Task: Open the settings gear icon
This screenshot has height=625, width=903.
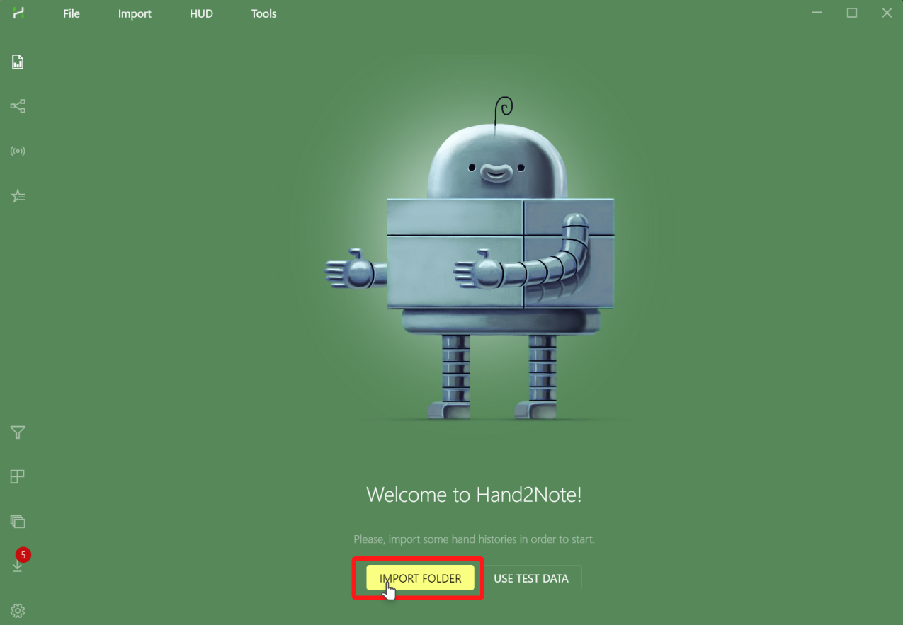Action: pyautogui.click(x=18, y=611)
